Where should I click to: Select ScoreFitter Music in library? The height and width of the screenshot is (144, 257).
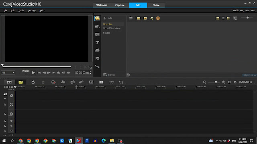pyautogui.click(x=112, y=28)
